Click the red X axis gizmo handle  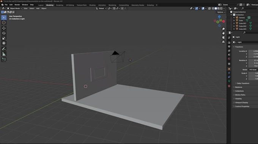point(223,22)
